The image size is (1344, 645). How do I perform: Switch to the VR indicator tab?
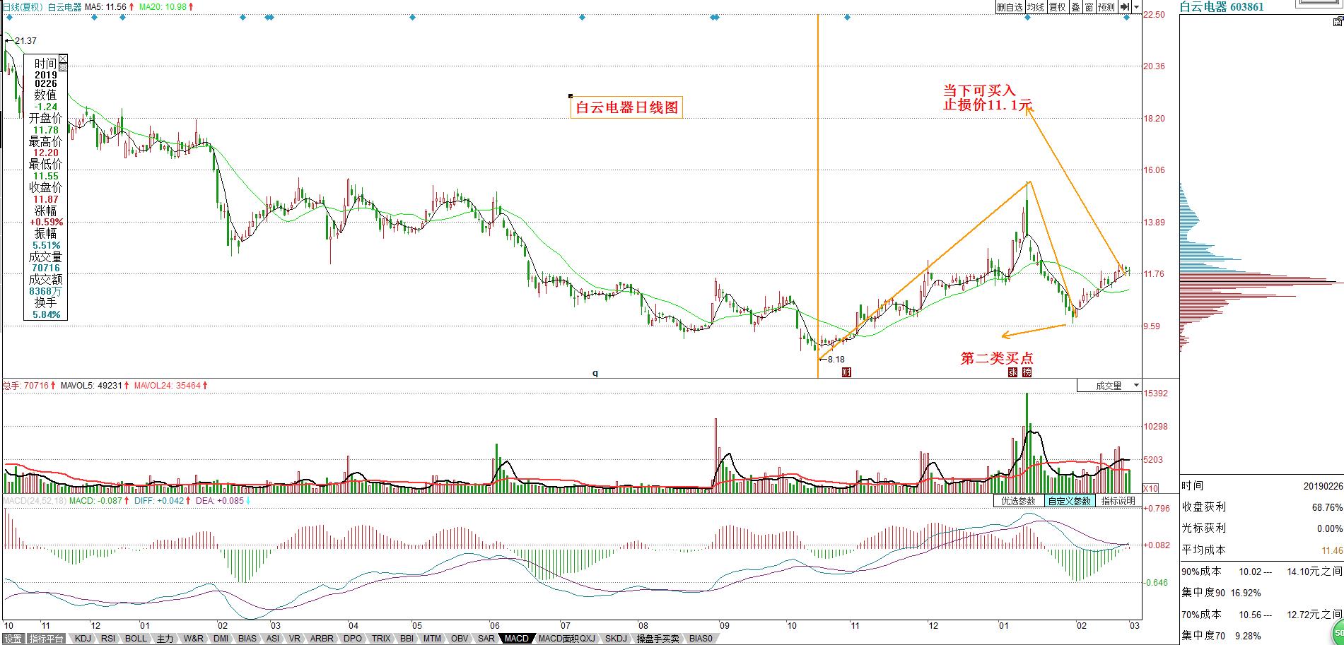[x=295, y=639]
